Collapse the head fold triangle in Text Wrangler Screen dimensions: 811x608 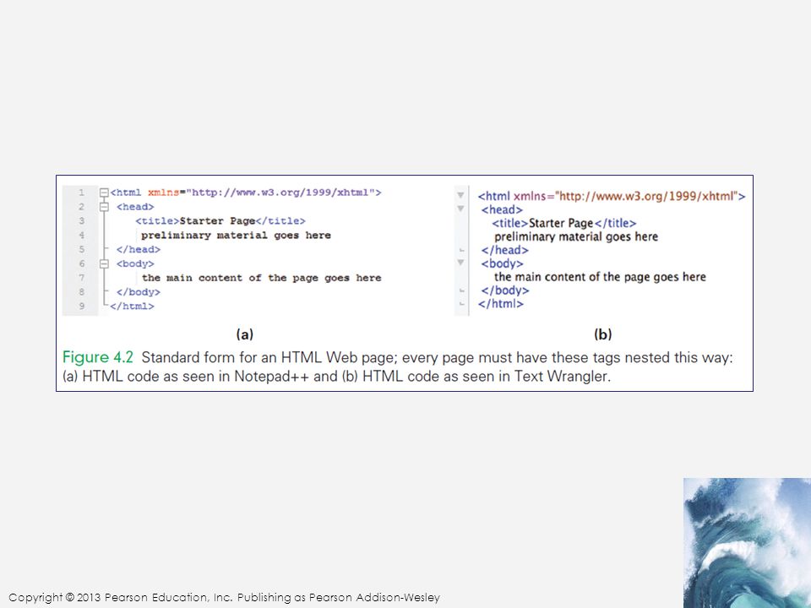460,209
